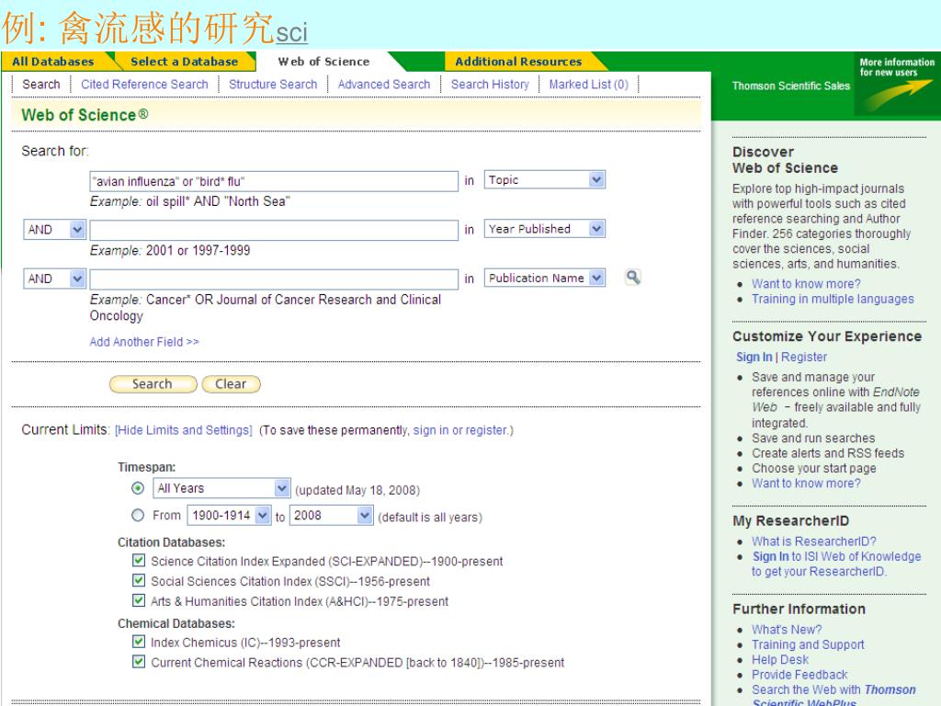Click Want to know more under Discover

[806, 283]
